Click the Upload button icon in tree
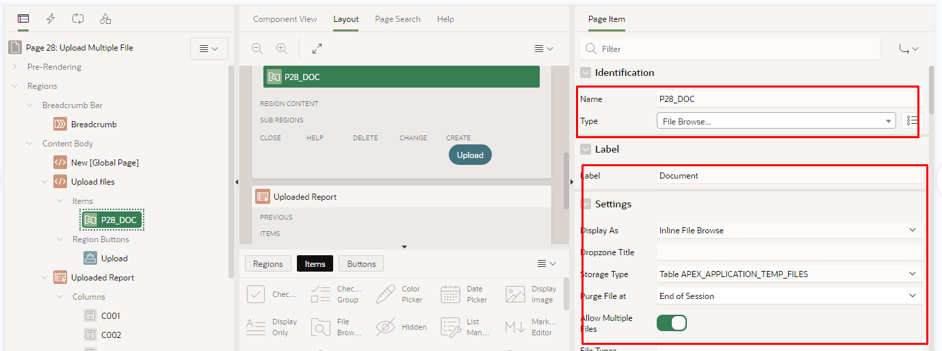The image size is (942, 351). point(90,259)
